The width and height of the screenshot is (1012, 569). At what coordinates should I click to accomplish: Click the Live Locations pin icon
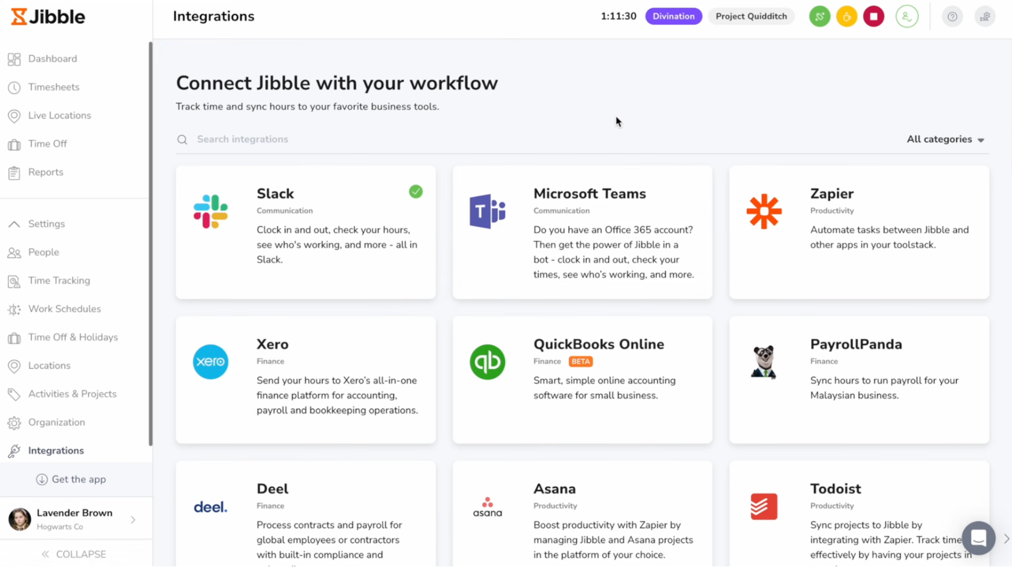(x=14, y=116)
